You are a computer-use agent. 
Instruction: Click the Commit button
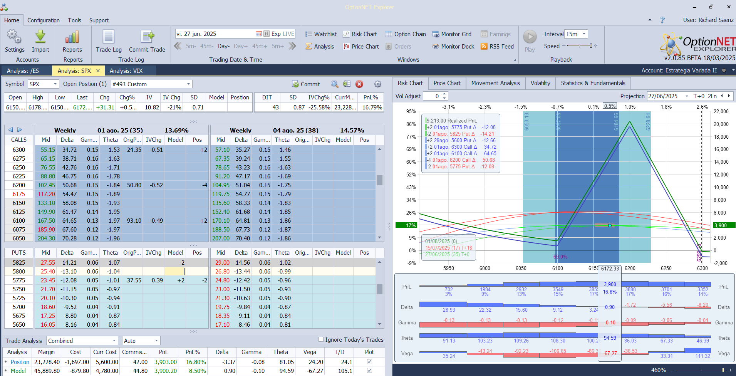[x=306, y=84]
